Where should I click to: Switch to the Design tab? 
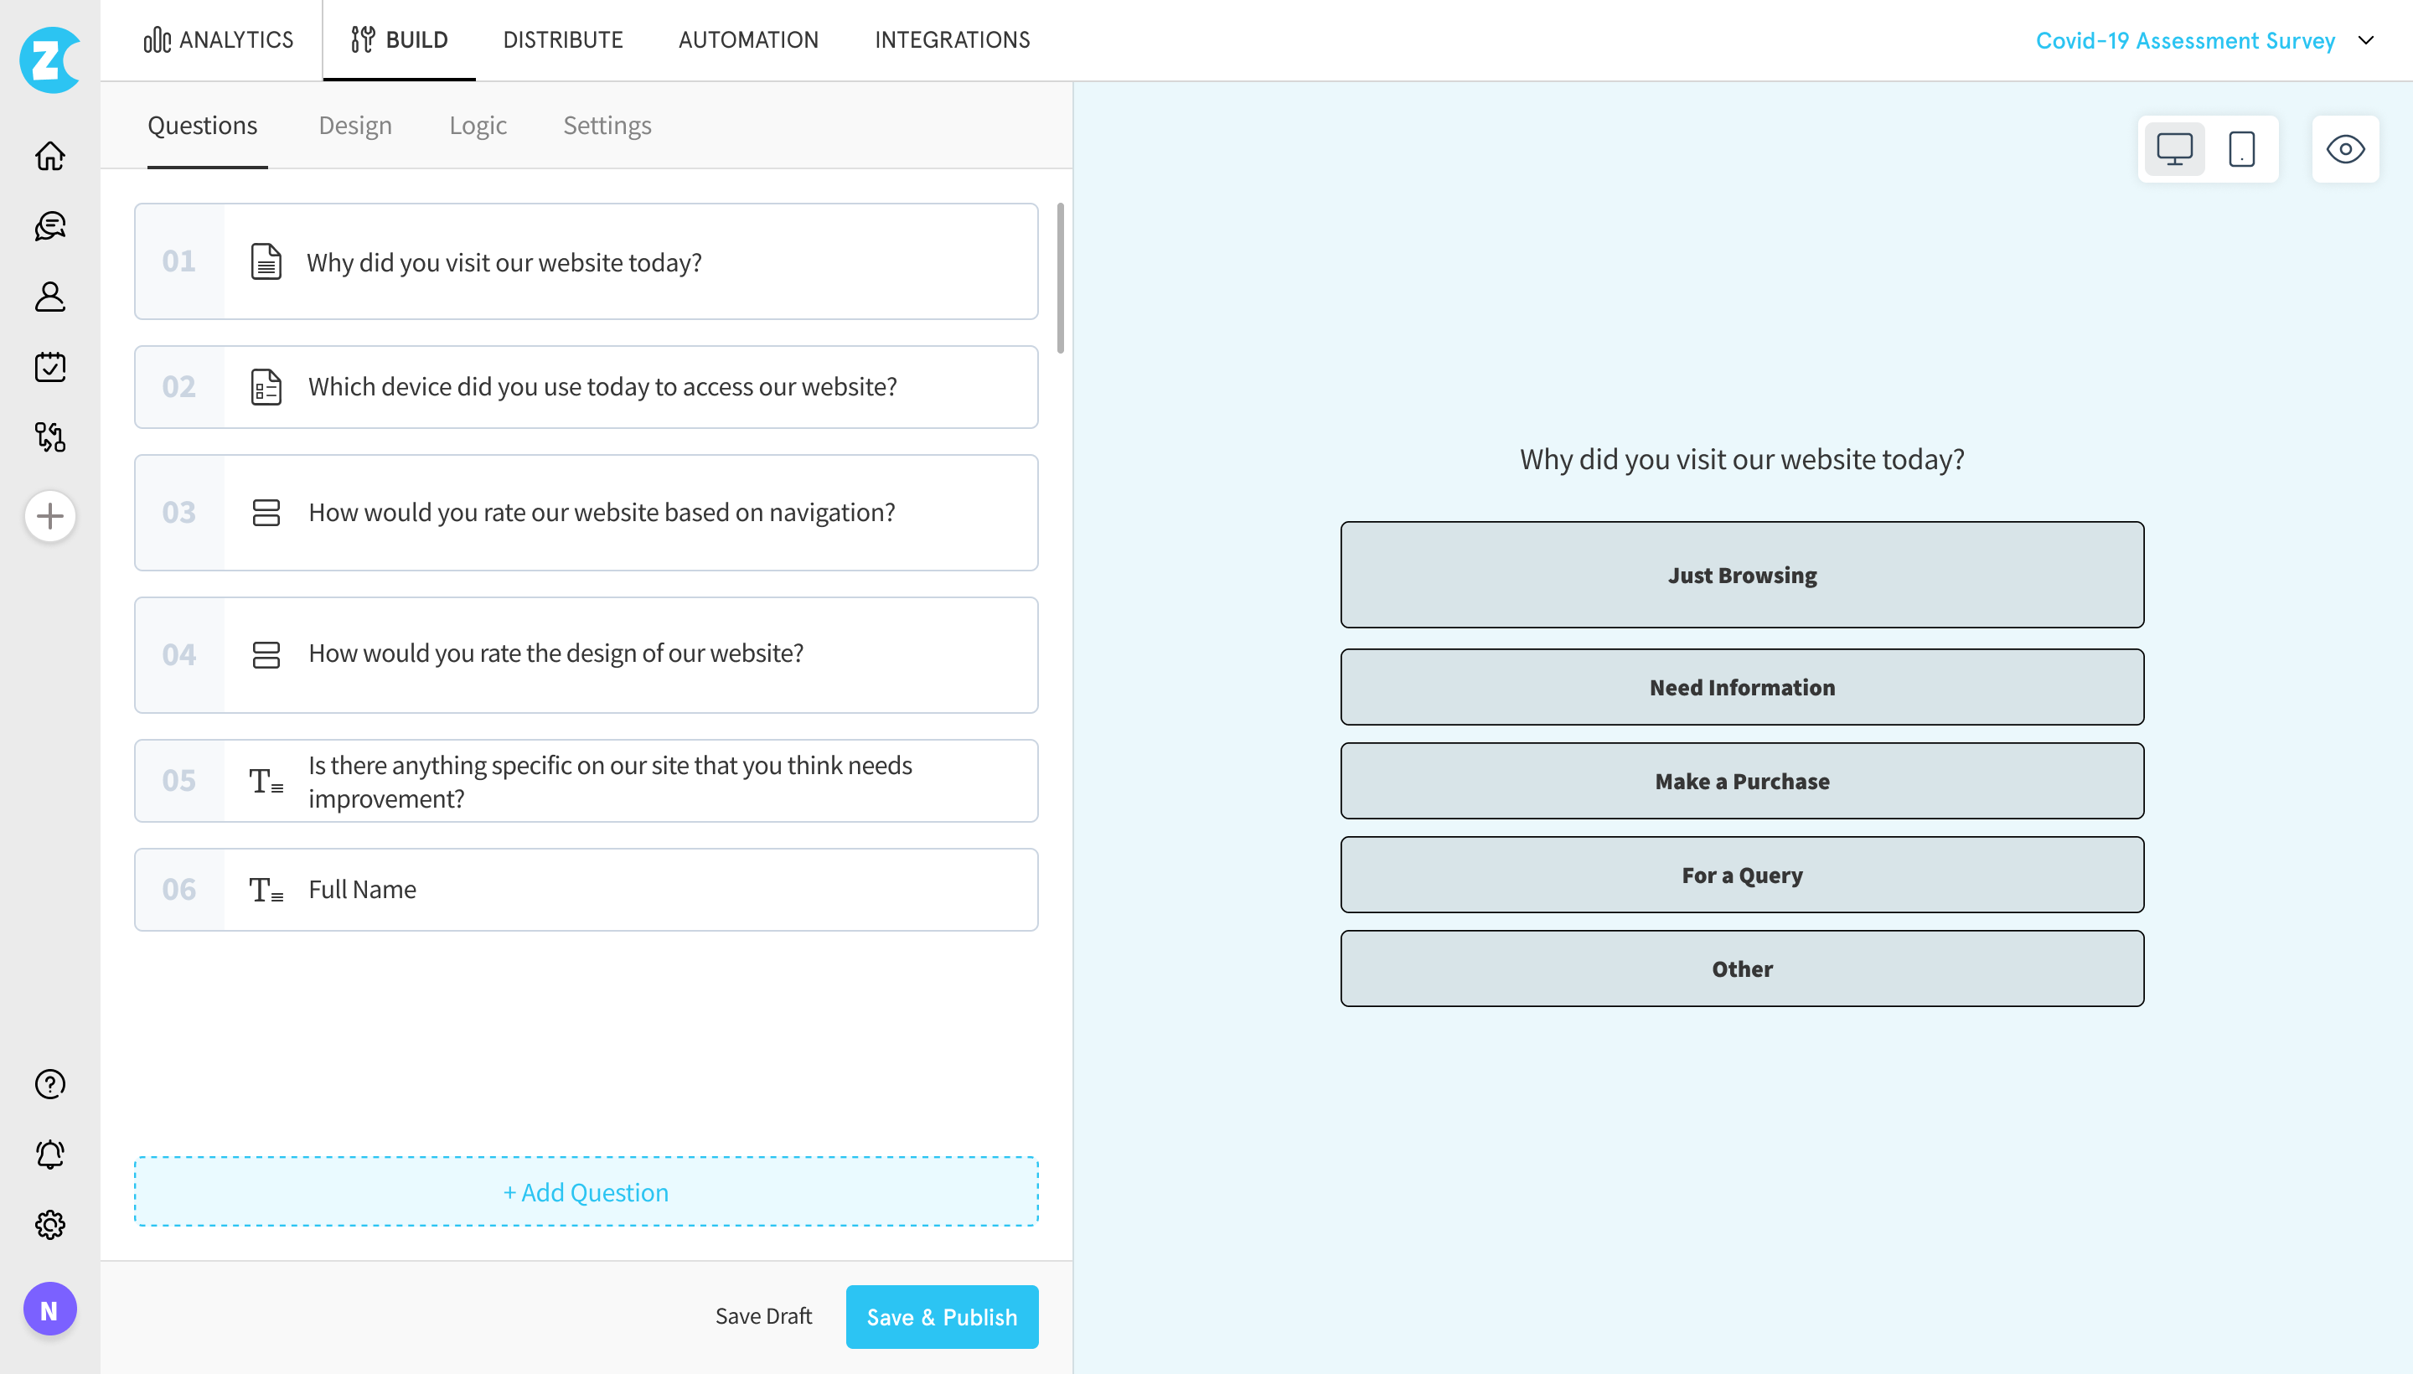[x=354, y=126]
